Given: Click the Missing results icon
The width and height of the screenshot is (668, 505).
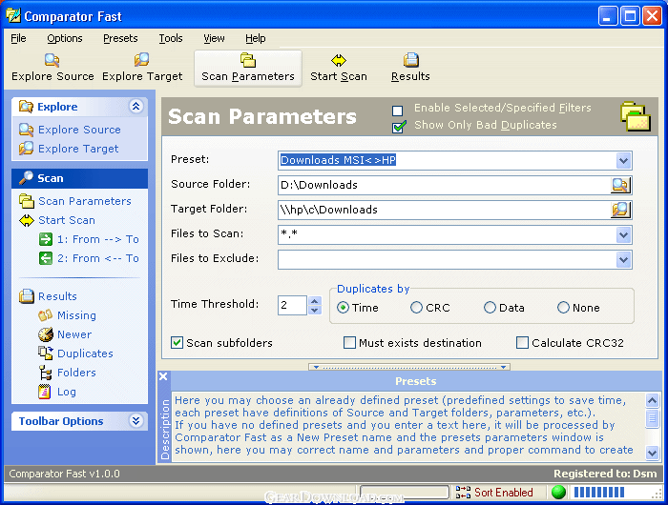Looking at the screenshot, I should (45, 315).
